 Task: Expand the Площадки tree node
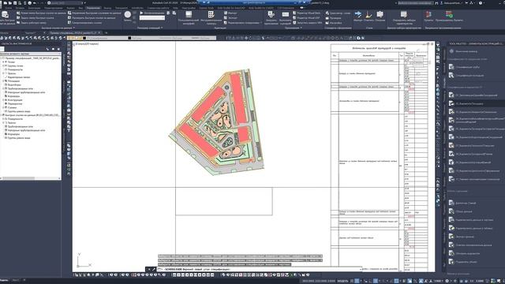(3, 80)
